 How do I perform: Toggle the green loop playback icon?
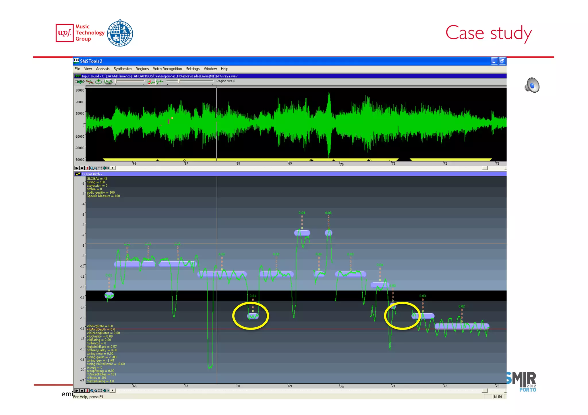point(98,82)
